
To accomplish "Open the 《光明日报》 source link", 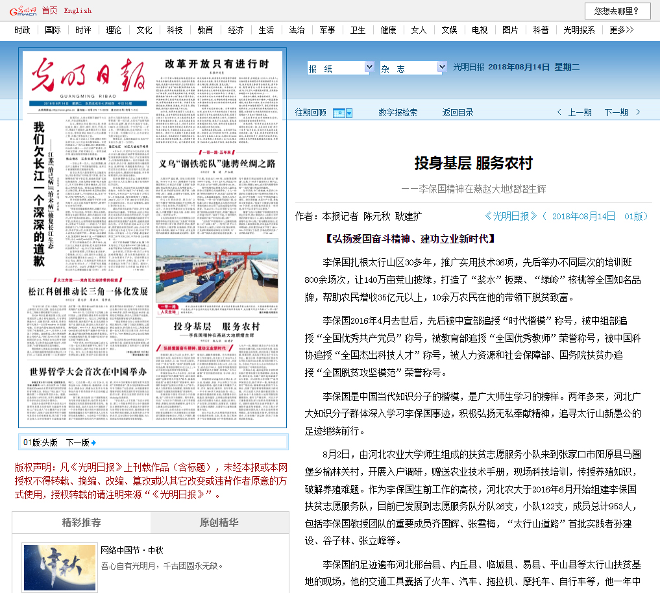I will (511, 216).
